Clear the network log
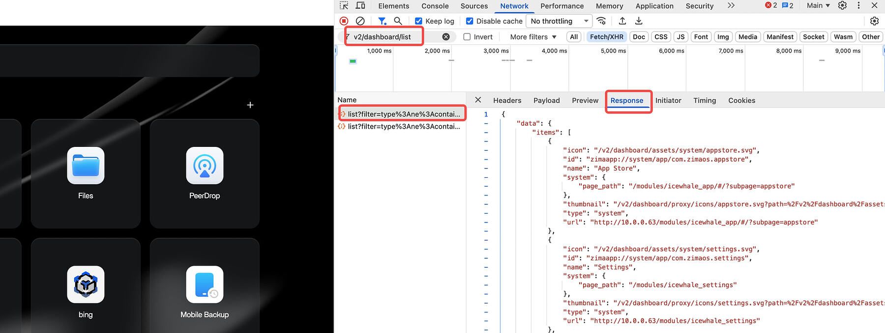885x333 pixels. 360,21
